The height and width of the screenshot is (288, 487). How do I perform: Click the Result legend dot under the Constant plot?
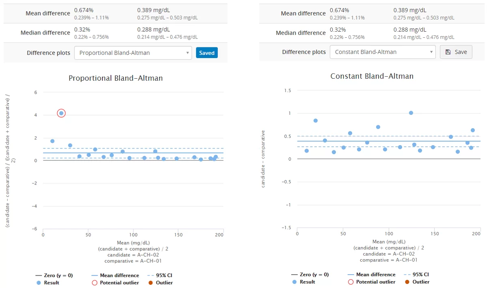click(x=294, y=282)
